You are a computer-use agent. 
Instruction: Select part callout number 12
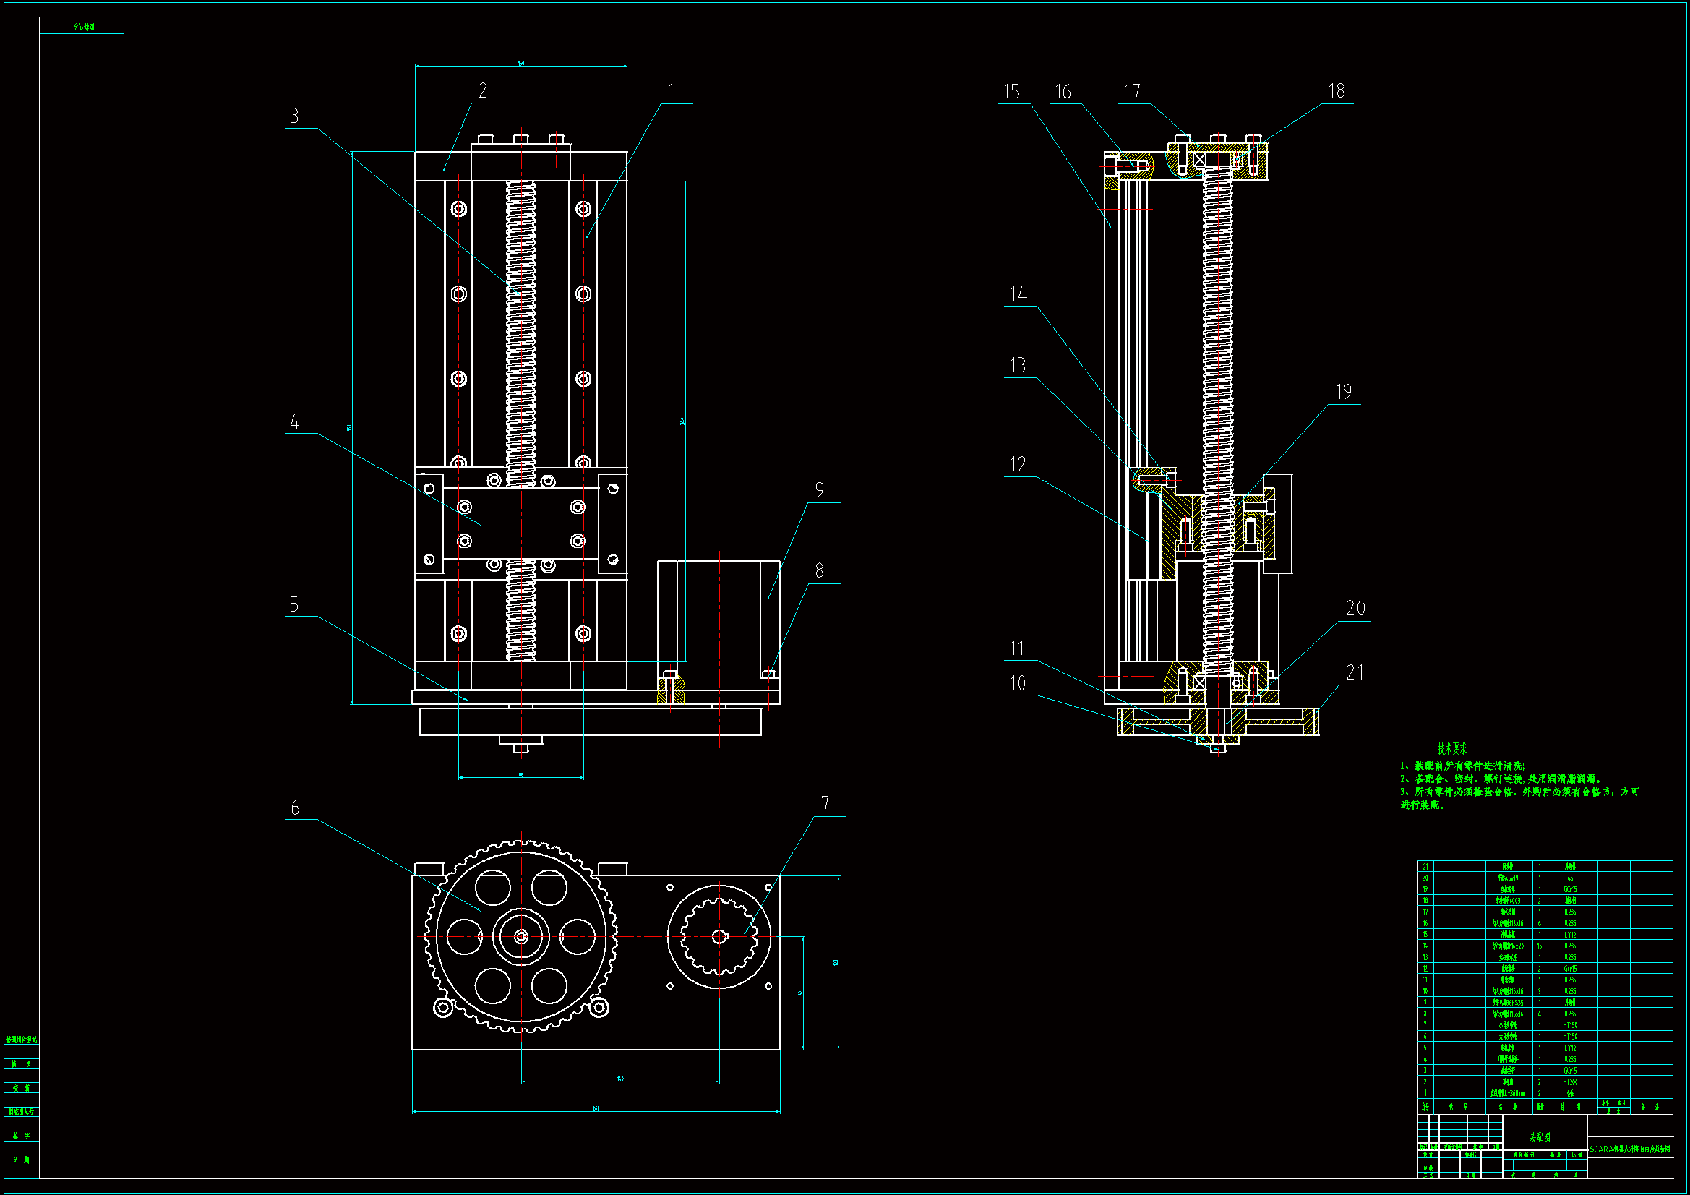1017,464
